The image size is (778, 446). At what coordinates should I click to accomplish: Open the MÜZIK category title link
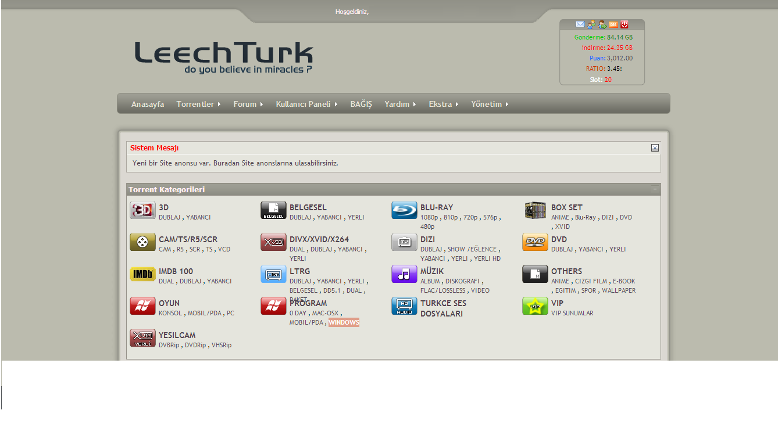click(x=432, y=271)
